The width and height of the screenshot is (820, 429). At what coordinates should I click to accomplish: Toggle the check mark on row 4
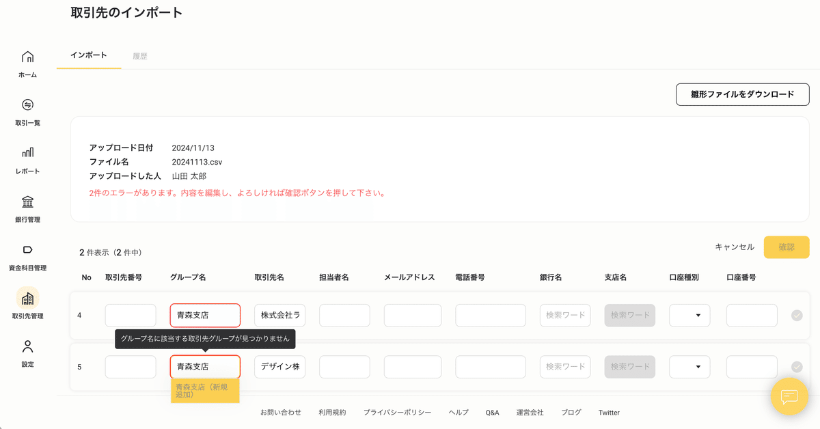(797, 316)
